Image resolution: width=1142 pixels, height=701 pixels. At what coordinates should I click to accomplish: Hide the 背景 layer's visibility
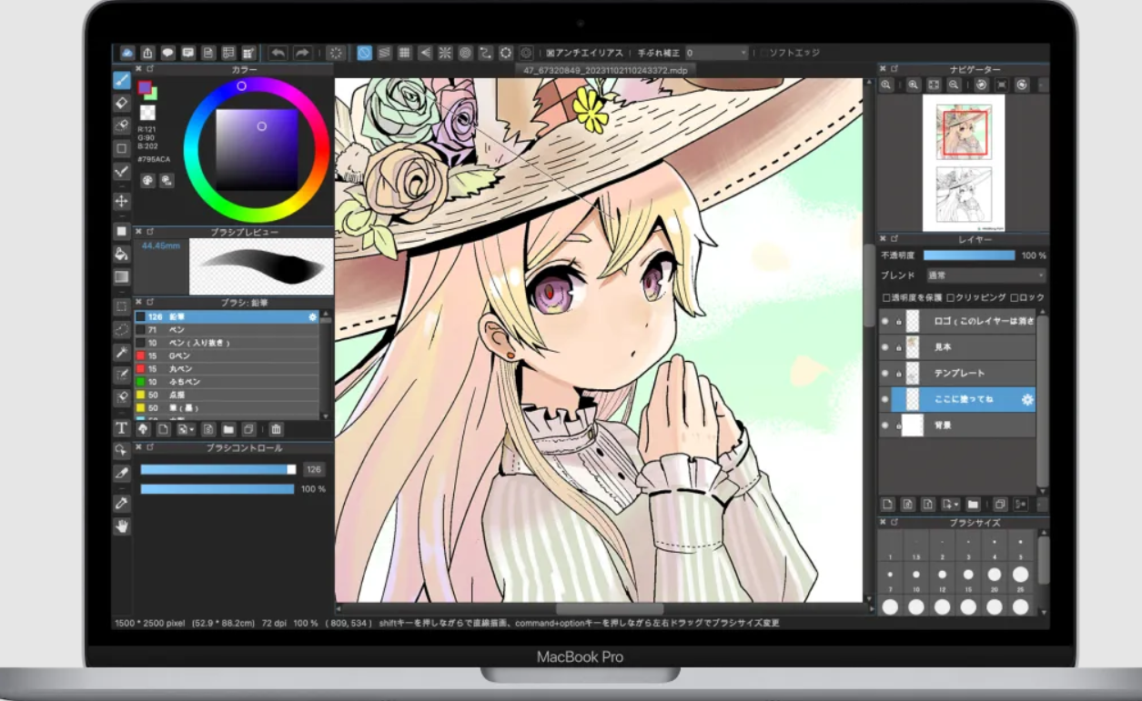(x=884, y=425)
